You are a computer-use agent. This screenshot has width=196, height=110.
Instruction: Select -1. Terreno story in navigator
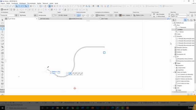[181, 32]
